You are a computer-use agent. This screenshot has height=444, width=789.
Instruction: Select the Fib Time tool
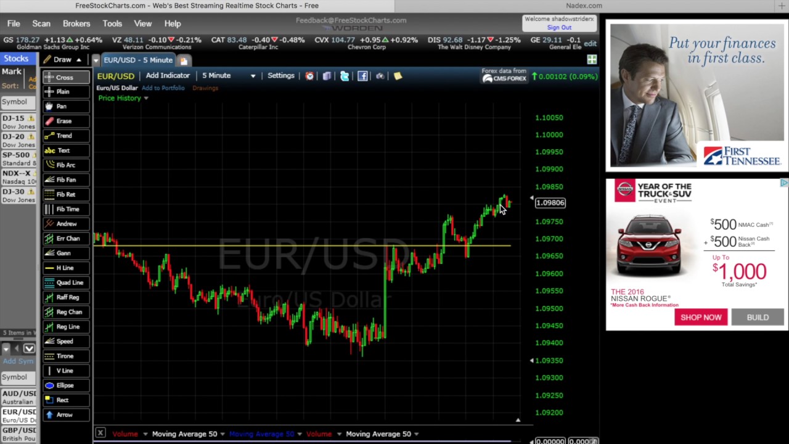[x=66, y=209]
